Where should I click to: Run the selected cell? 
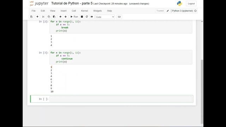coord(74,17)
